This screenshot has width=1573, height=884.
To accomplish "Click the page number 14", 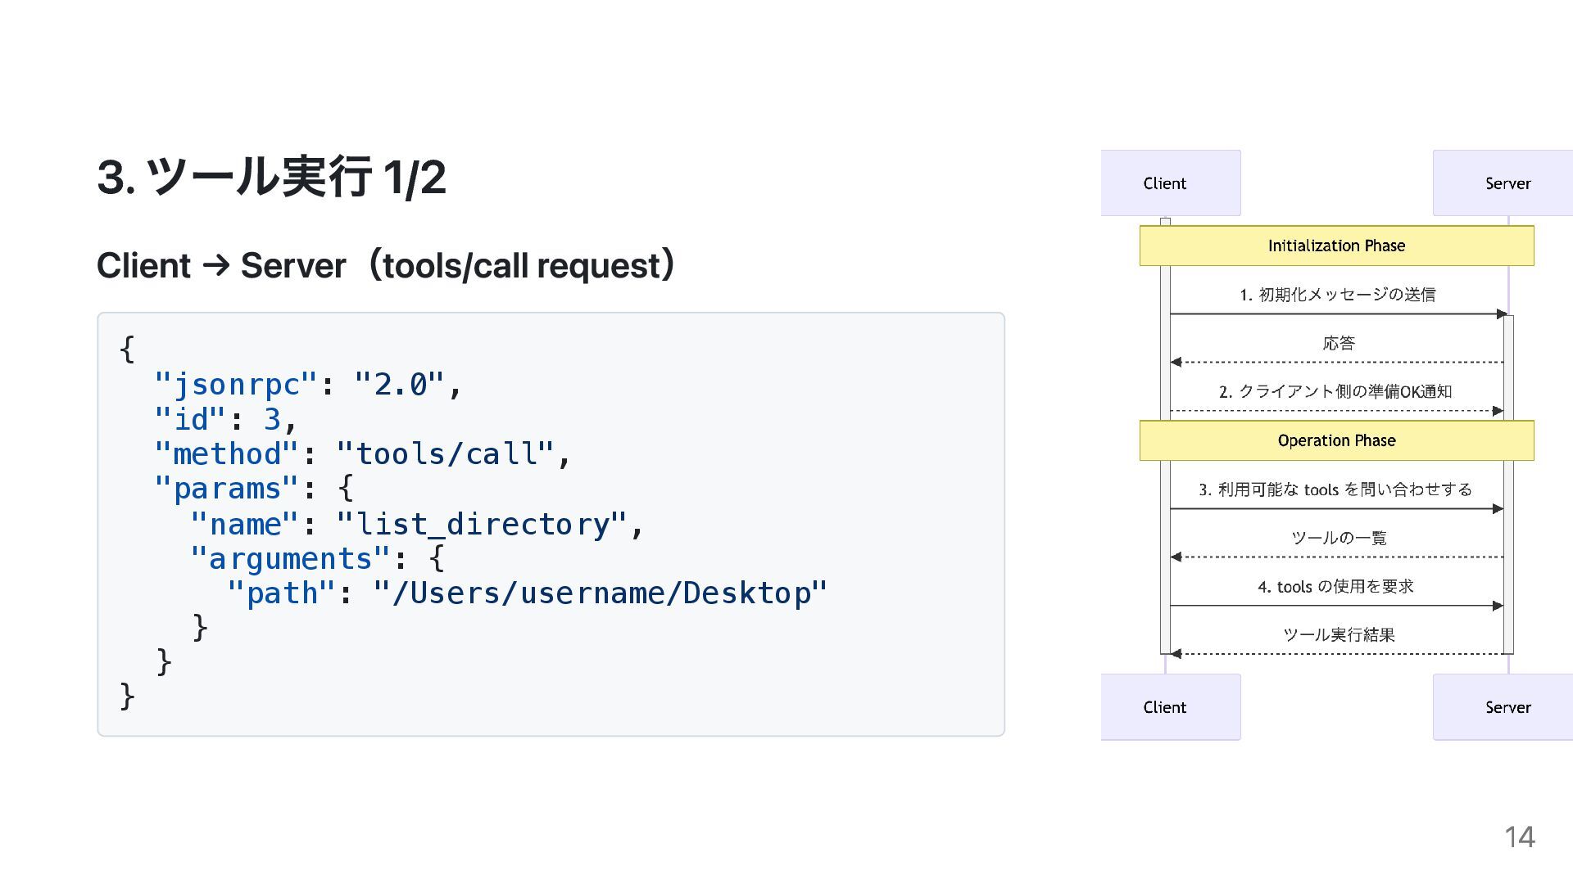I will (x=1519, y=837).
